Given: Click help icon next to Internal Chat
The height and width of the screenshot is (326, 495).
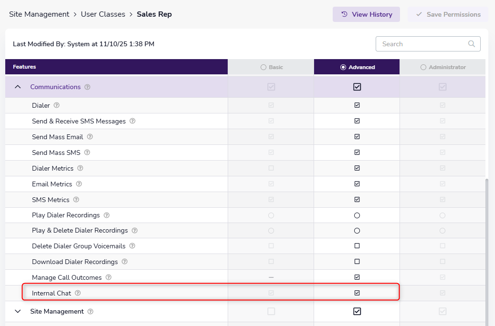Looking at the screenshot, I should 78,293.
